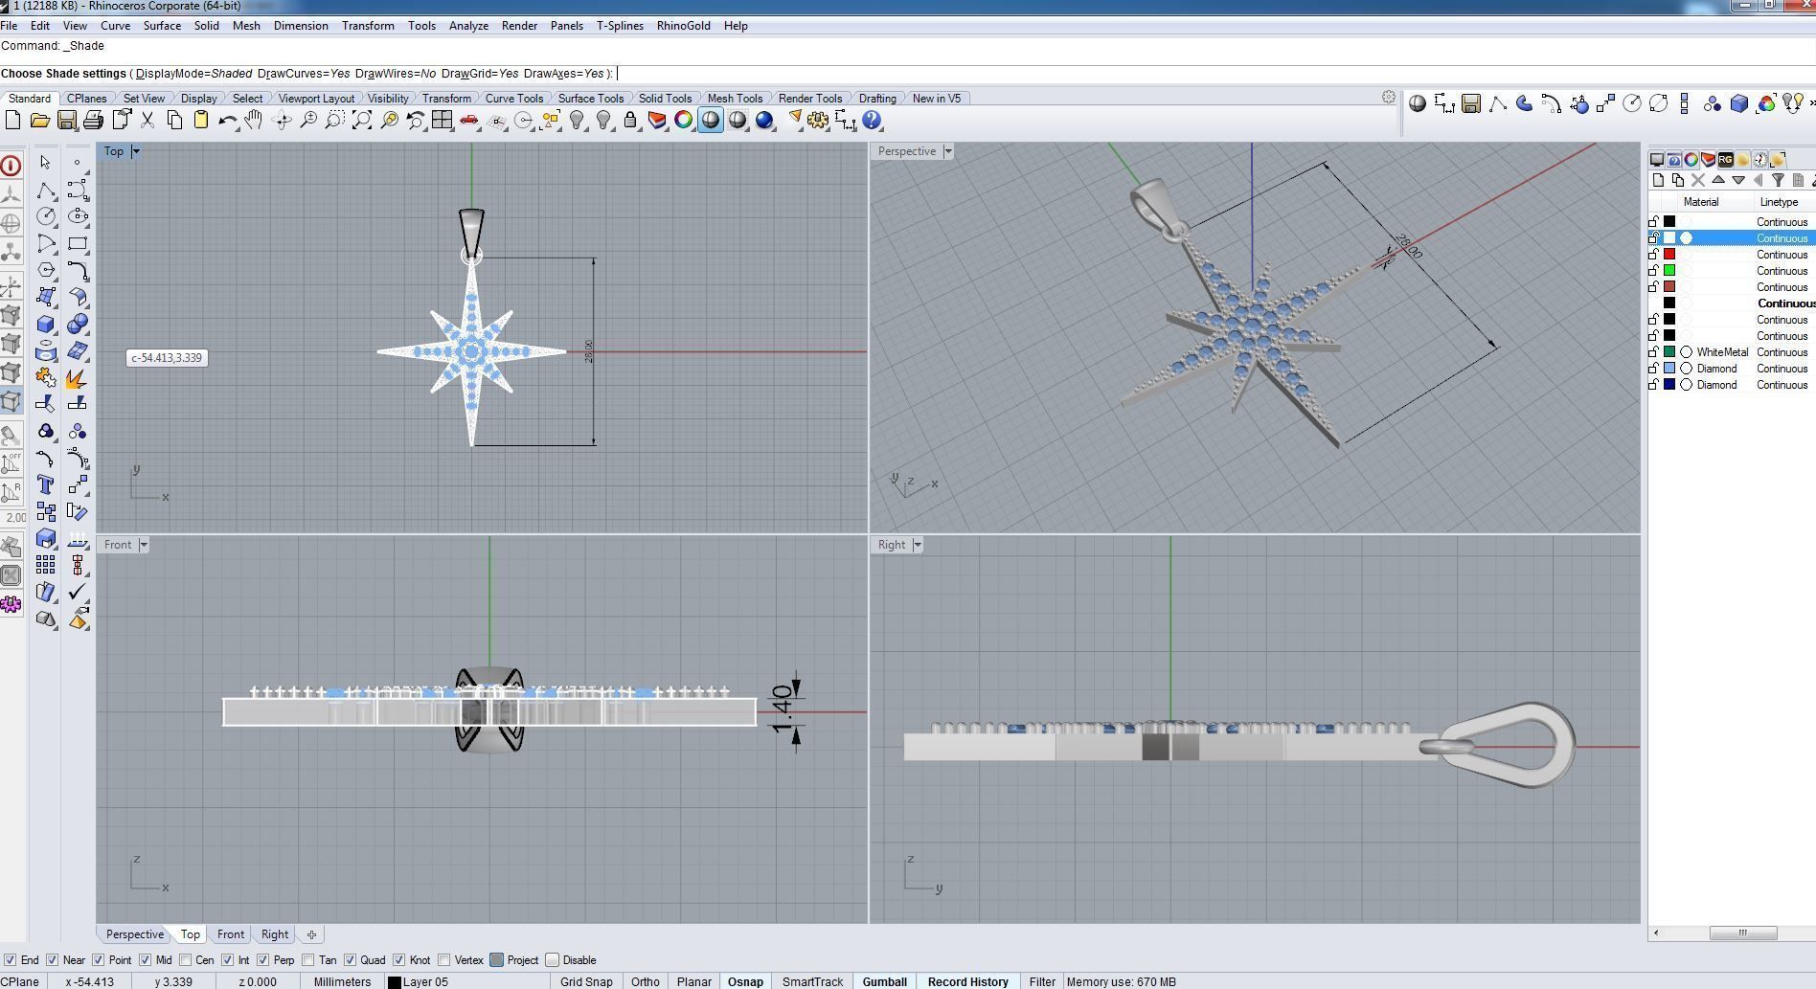Toggle Planar in the status bar
Image resolution: width=1816 pixels, height=989 pixels.
coord(694,981)
